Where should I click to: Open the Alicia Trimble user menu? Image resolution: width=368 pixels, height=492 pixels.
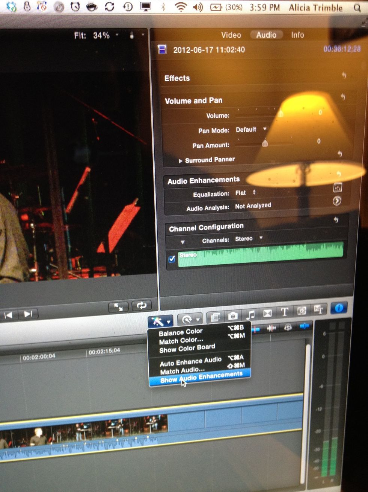(315, 8)
